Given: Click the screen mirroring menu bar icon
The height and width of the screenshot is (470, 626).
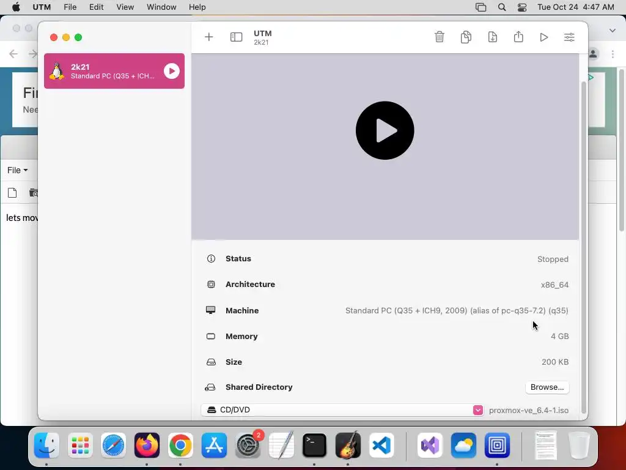Looking at the screenshot, I should tap(481, 7).
